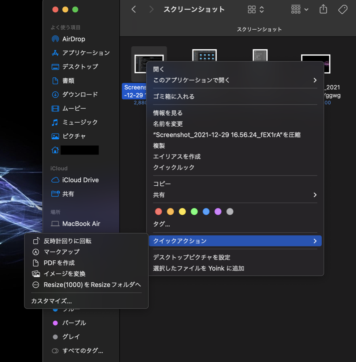The image size is (356, 362).
Task: Open カスタマイズ… in the quick actions submenu
Action: [86, 301]
